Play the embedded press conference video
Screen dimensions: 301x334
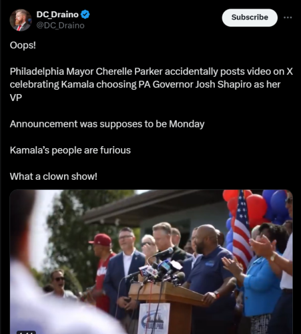tap(152, 262)
